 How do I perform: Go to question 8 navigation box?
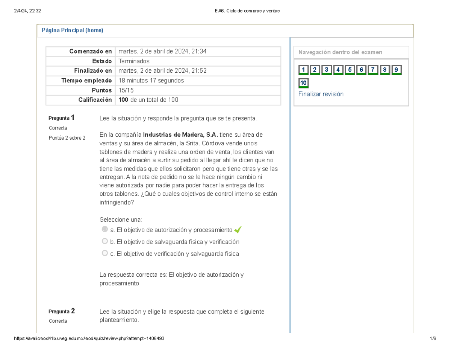[x=385, y=70]
